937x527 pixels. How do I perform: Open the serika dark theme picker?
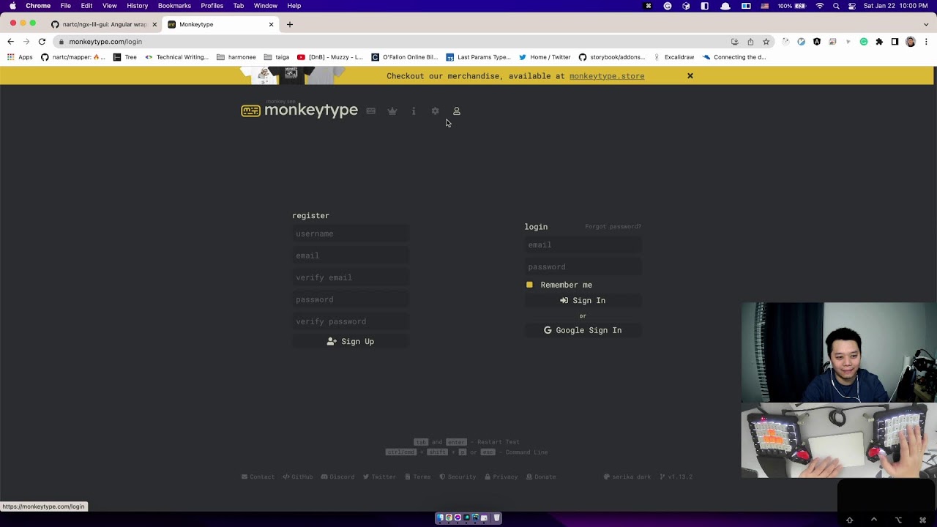627,476
